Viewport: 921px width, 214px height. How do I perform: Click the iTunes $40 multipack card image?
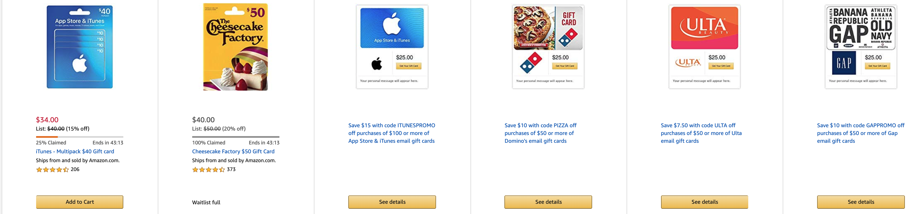point(80,47)
